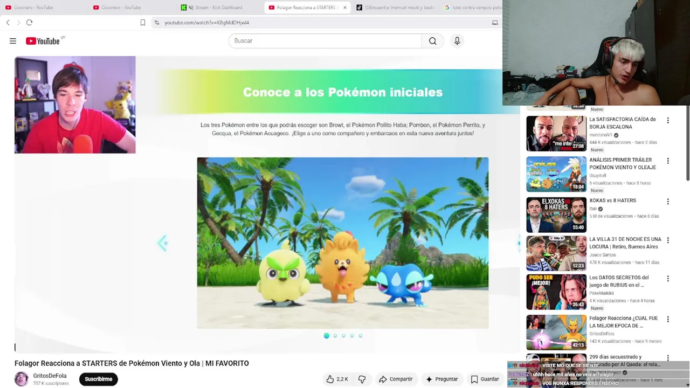Switch to second Cocomon YouTube tab
The image size is (690, 388).
pos(131,8)
